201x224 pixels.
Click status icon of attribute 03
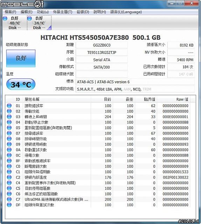tap(9, 117)
